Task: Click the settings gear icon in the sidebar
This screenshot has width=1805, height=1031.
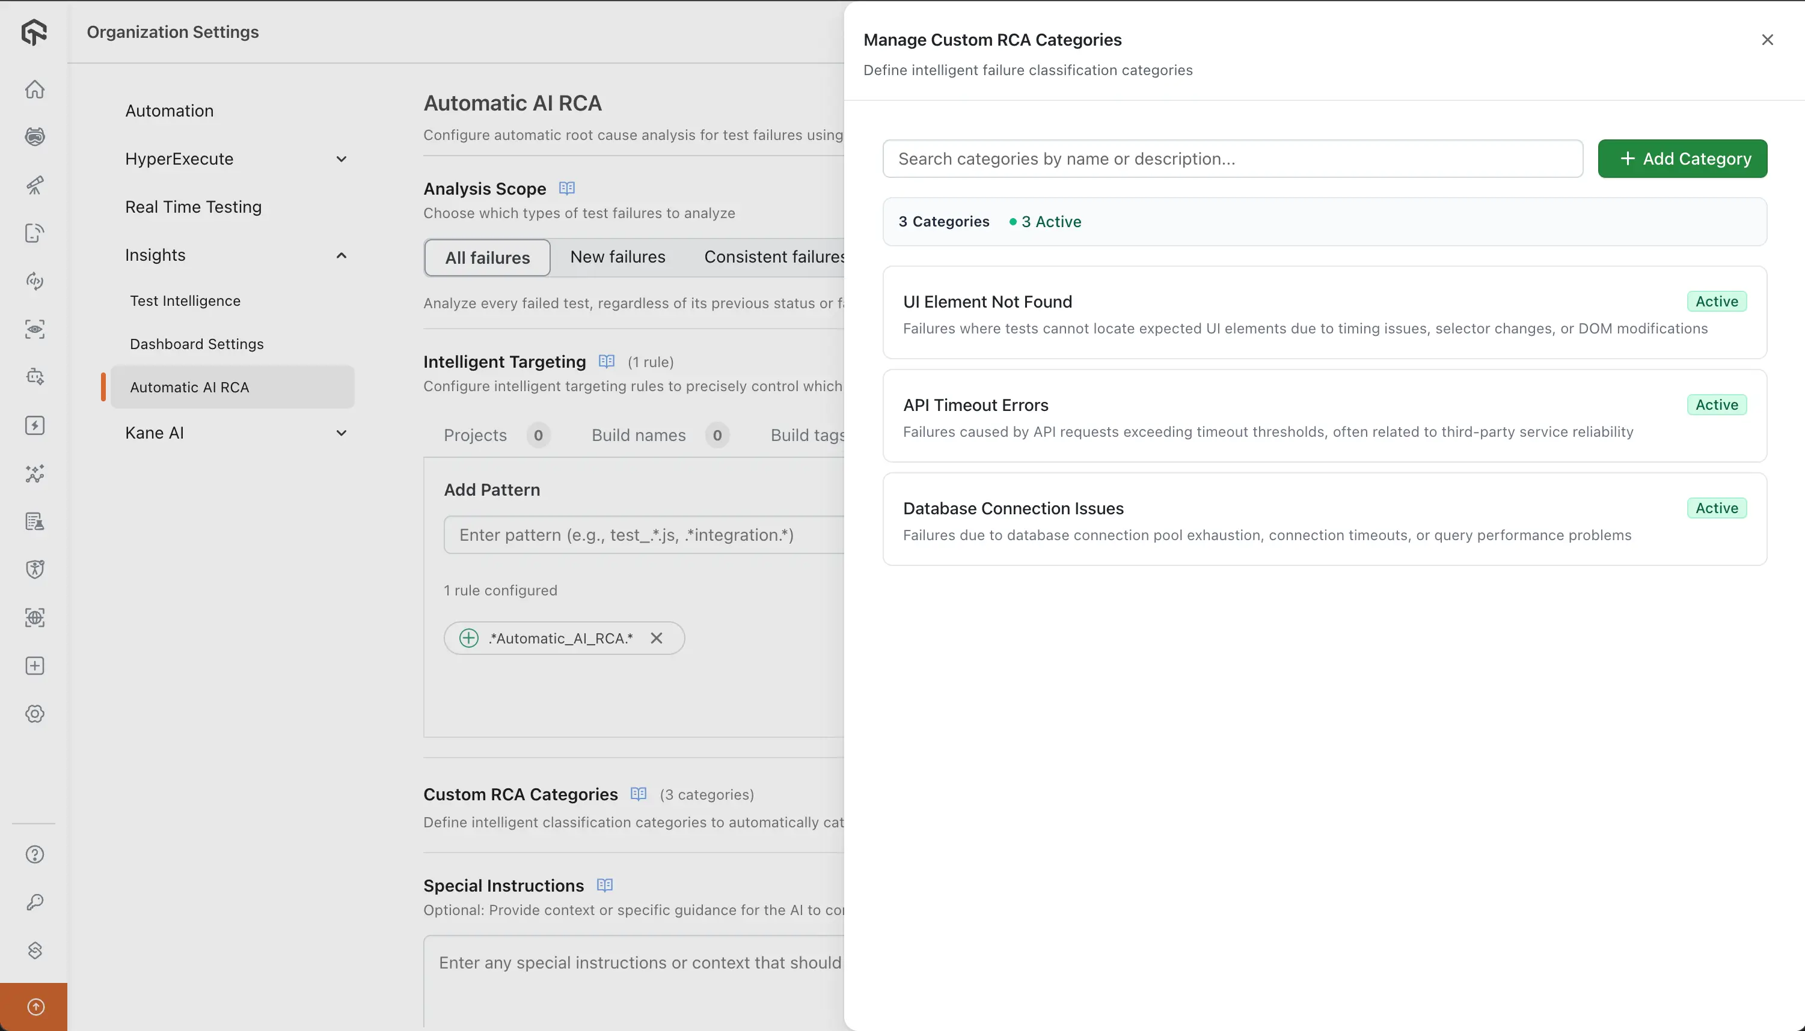Action: [34, 714]
